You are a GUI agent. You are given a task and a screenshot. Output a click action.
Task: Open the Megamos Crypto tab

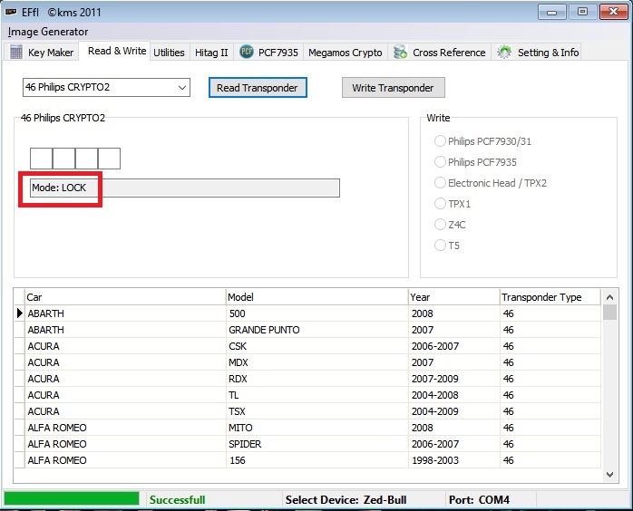(345, 53)
